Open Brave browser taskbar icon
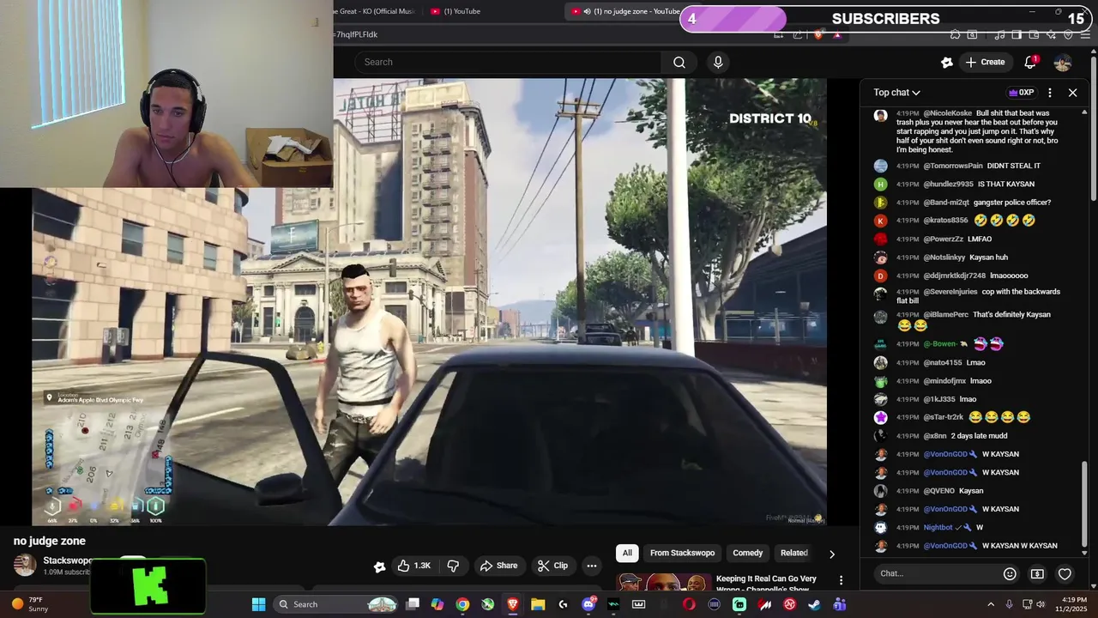The image size is (1098, 618). click(513, 604)
